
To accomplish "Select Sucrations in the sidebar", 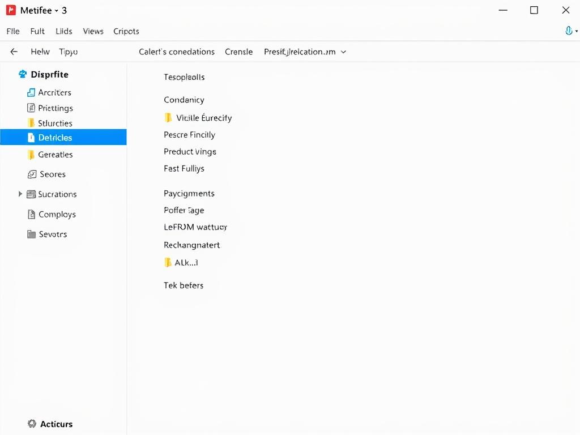I will click(57, 194).
